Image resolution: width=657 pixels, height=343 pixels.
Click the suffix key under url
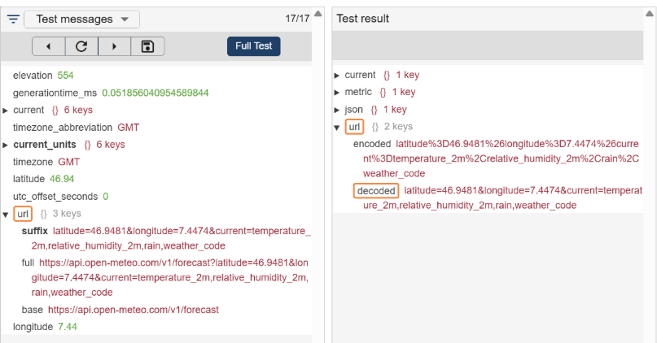35,231
